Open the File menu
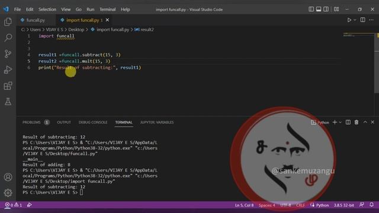The image size is (379, 213). tap(17, 9)
